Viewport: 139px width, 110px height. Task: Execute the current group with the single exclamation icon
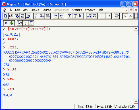coord(26,23)
